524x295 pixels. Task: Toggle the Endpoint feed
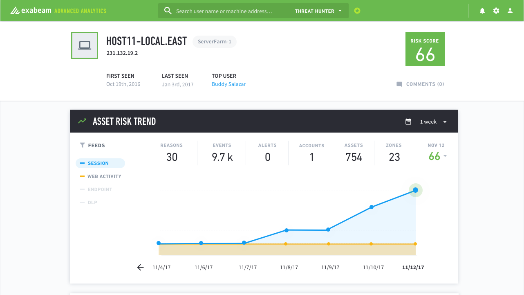click(x=96, y=189)
